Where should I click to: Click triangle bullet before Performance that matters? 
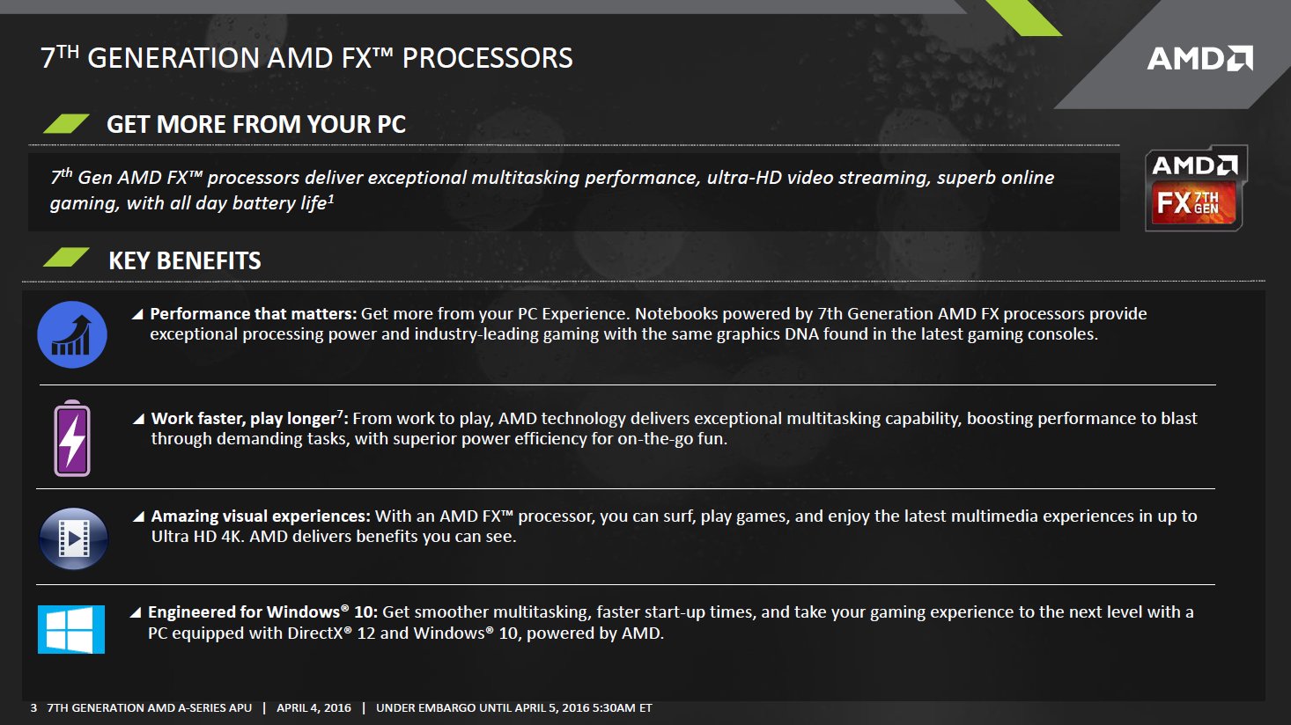pos(137,314)
